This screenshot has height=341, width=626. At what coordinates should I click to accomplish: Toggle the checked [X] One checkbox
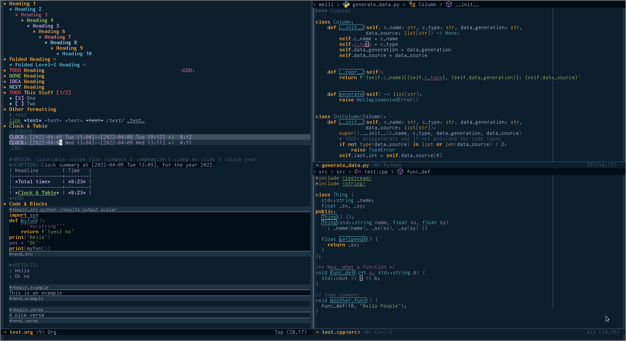click(19, 98)
